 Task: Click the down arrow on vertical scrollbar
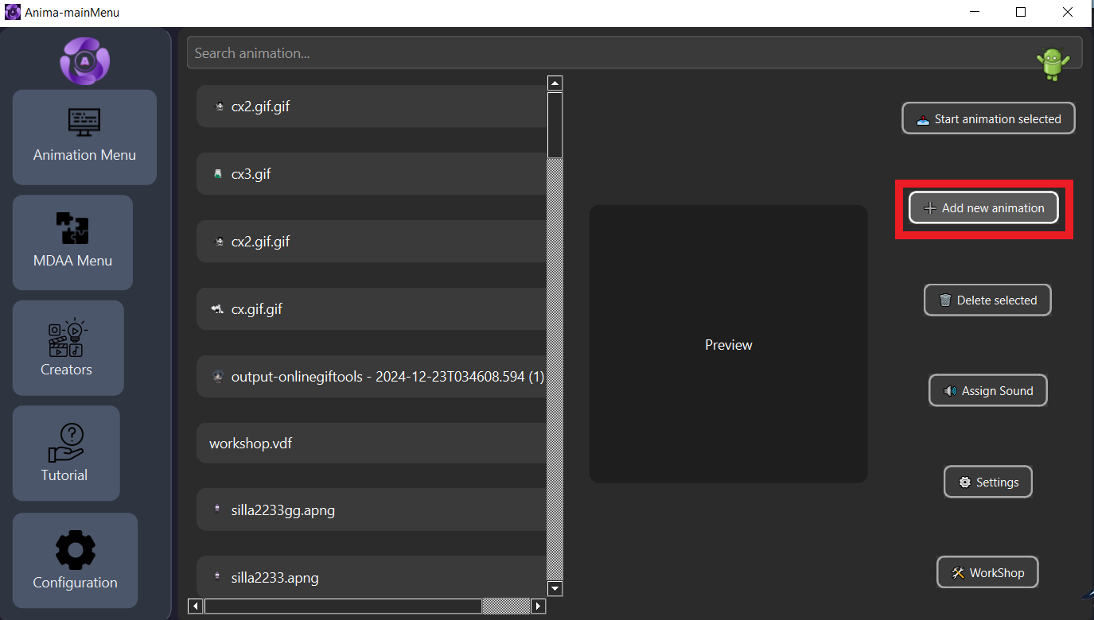click(x=555, y=589)
